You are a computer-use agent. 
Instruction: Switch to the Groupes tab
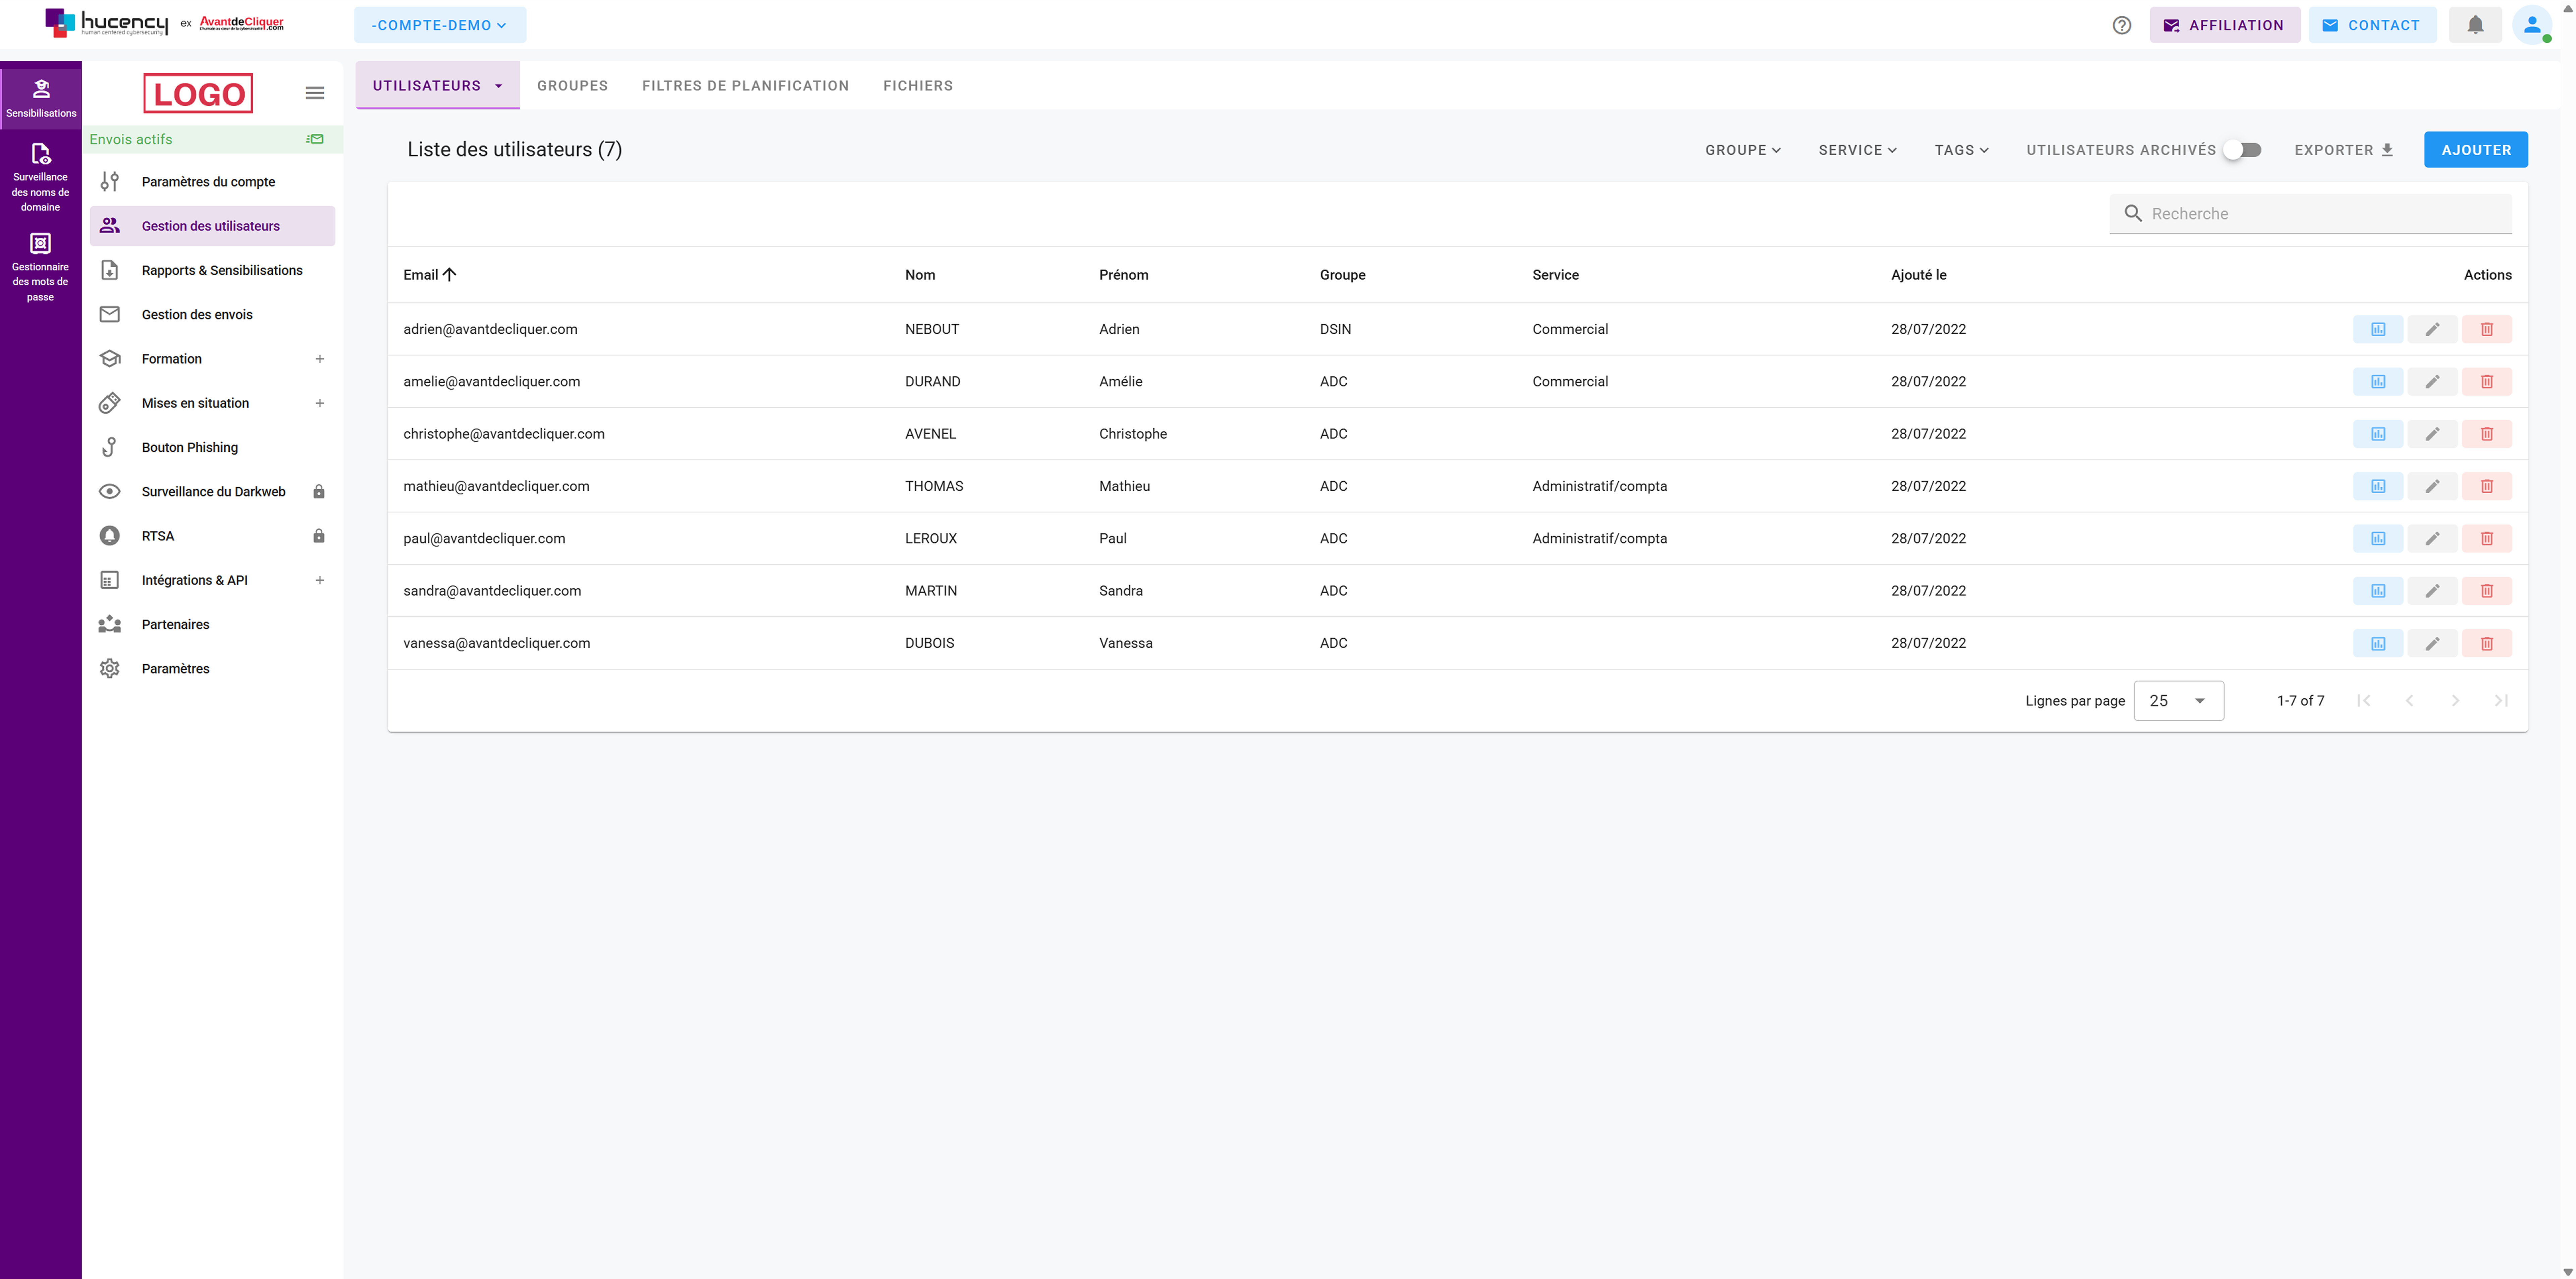572,86
